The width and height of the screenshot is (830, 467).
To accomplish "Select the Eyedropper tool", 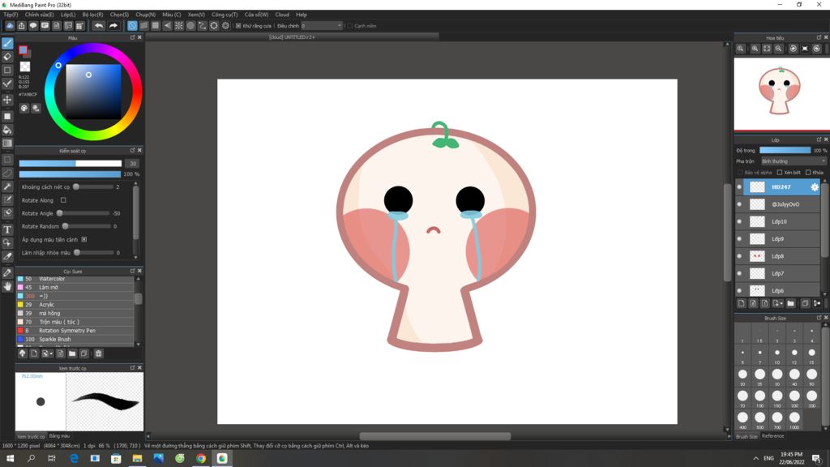I will tap(7, 272).
